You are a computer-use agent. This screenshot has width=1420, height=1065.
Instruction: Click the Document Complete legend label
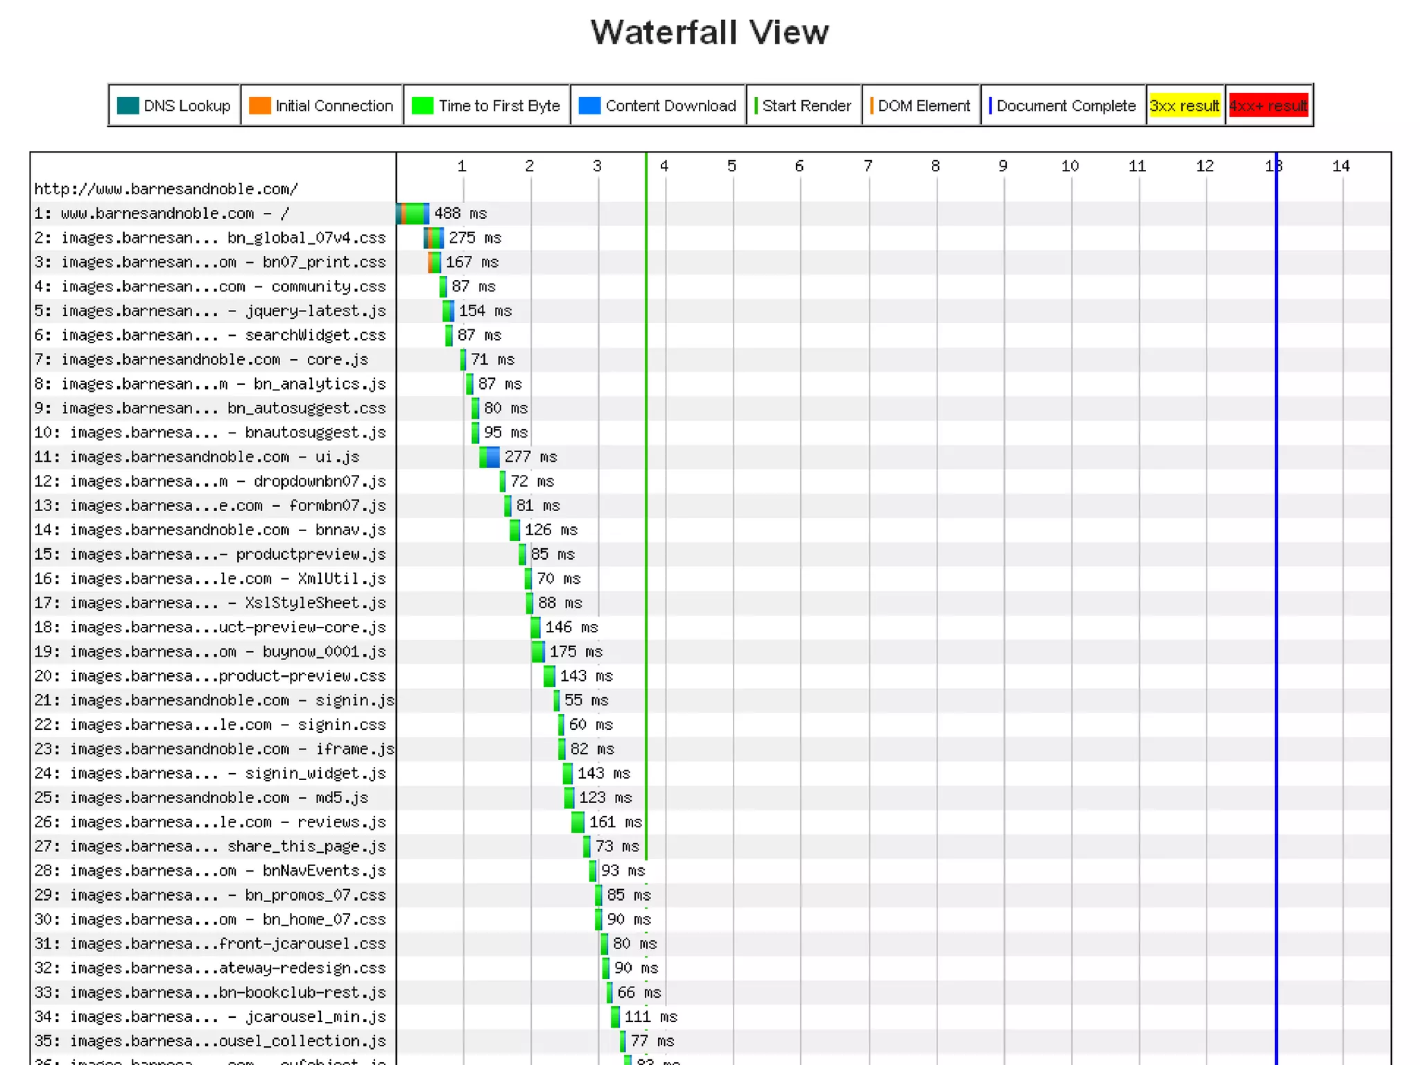pyautogui.click(x=1065, y=105)
